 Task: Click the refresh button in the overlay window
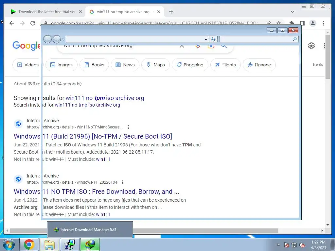pos(213,39)
